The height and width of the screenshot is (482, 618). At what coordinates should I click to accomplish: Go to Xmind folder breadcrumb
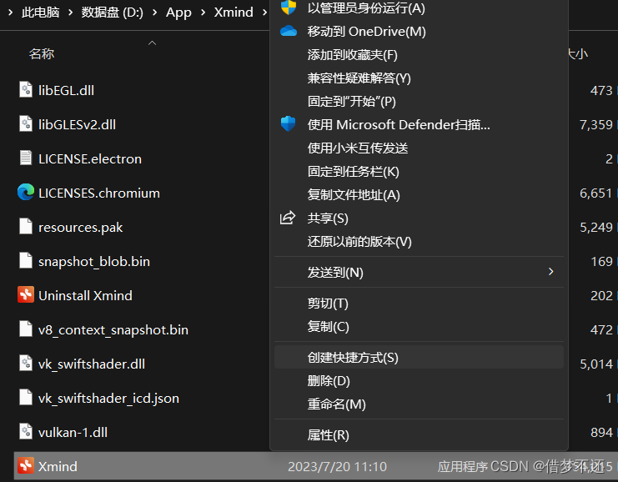point(234,13)
